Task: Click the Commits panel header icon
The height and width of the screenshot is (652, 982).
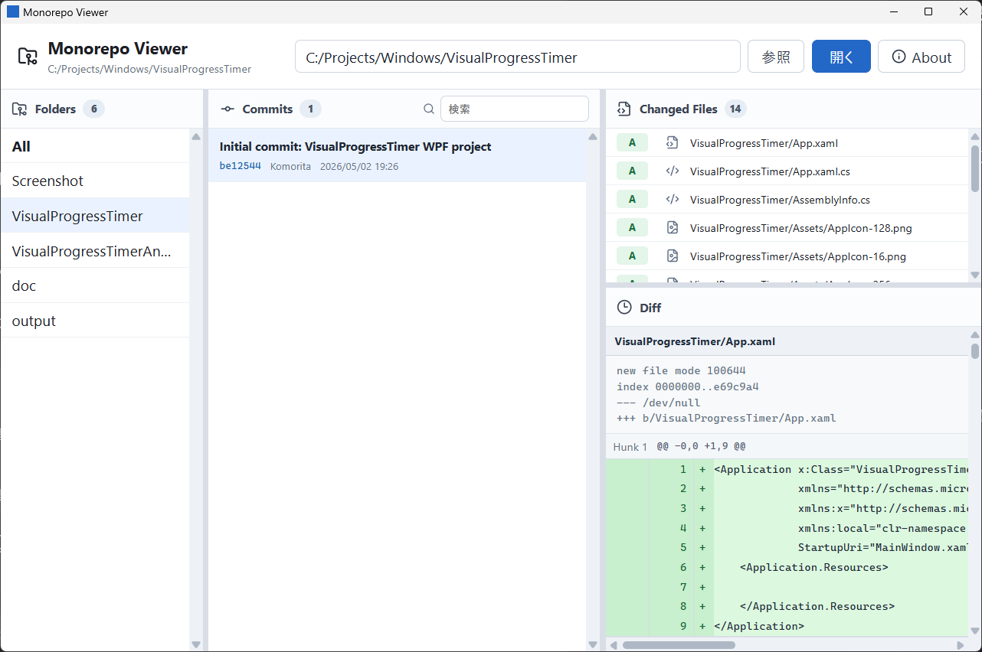Action: 227,109
